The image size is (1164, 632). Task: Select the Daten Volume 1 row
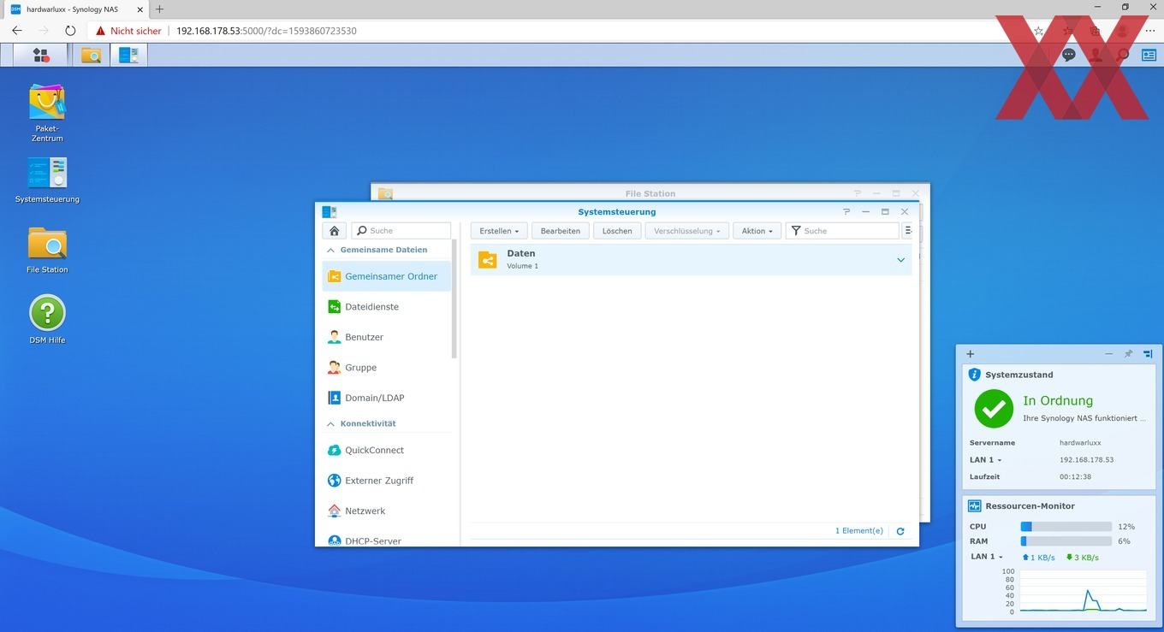click(x=691, y=260)
